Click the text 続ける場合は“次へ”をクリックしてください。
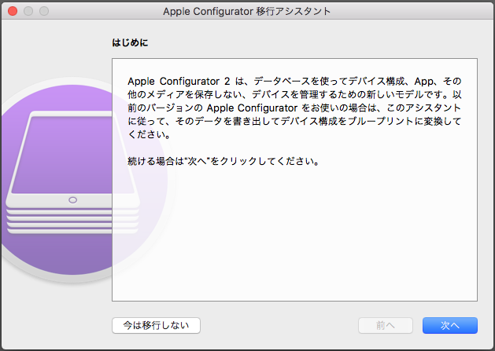 click(223, 161)
